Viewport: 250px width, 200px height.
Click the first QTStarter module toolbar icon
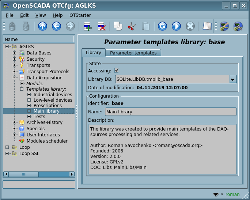click(x=224, y=26)
